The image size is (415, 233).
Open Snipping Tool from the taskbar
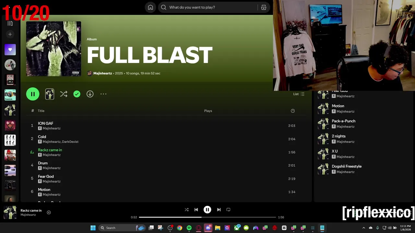click(x=160, y=228)
